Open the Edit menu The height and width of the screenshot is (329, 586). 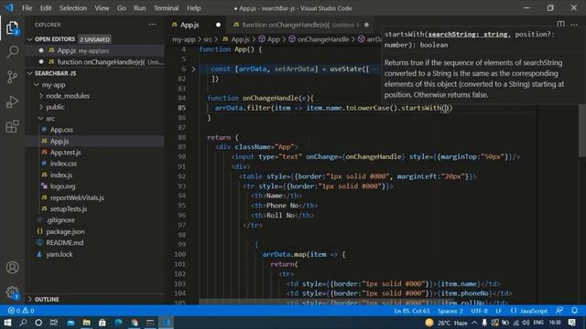(x=46, y=8)
